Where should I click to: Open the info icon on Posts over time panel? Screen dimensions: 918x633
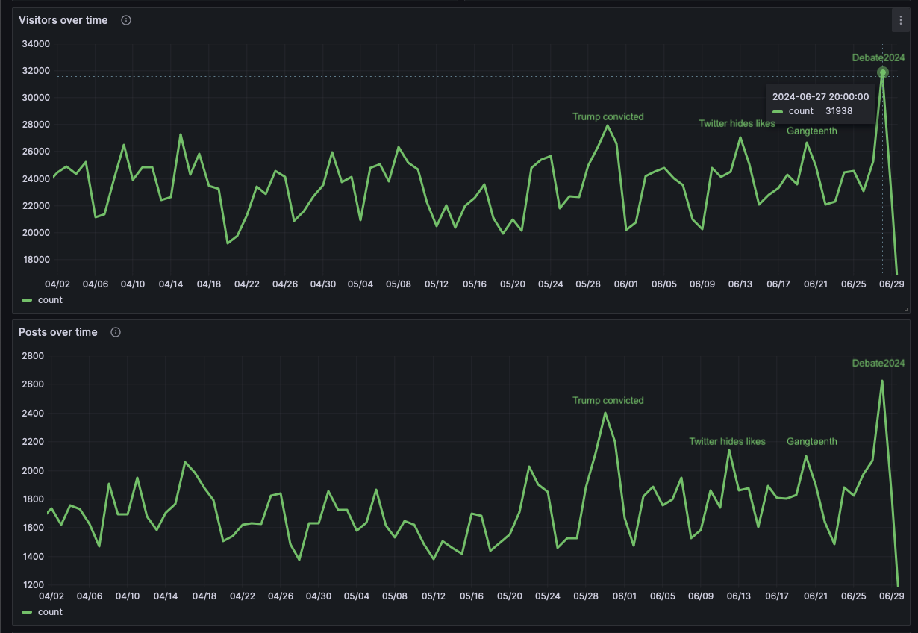click(x=116, y=332)
